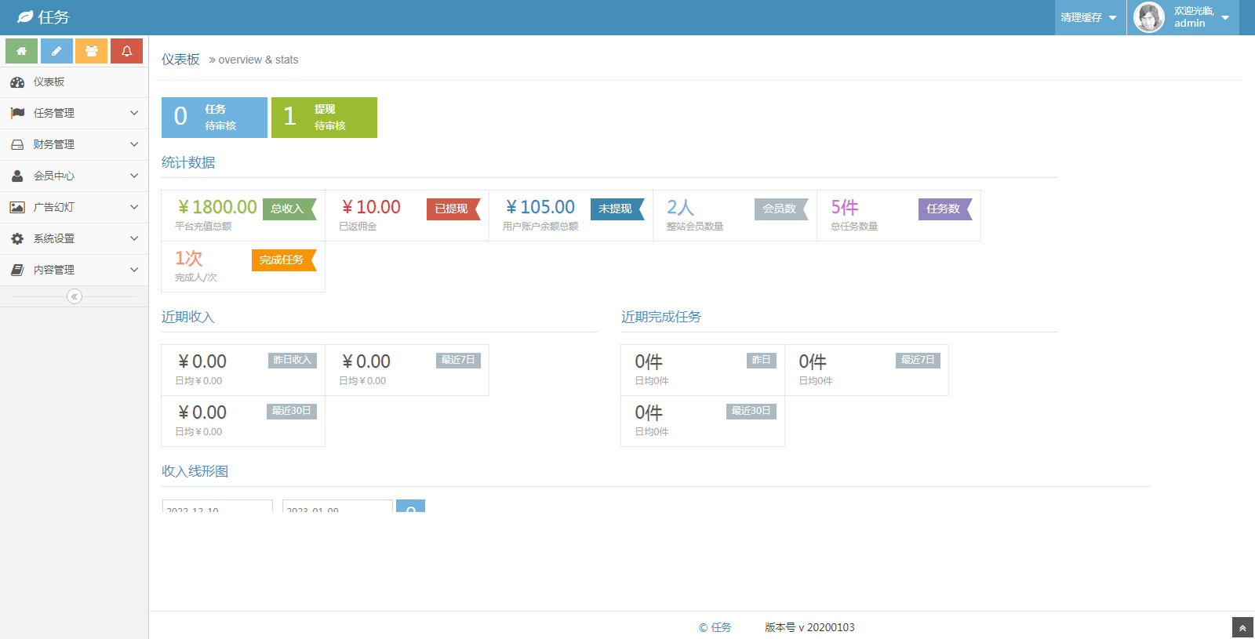Click the 最近30日 label in 近期完成任务
Screen dimensions: 1255x639
751,411
